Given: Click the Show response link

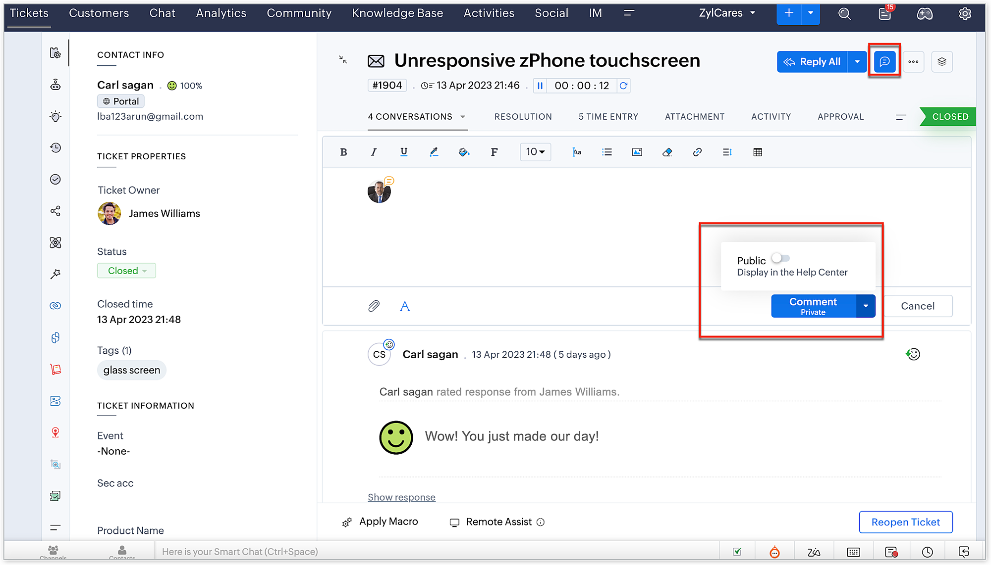Looking at the screenshot, I should tap(401, 497).
